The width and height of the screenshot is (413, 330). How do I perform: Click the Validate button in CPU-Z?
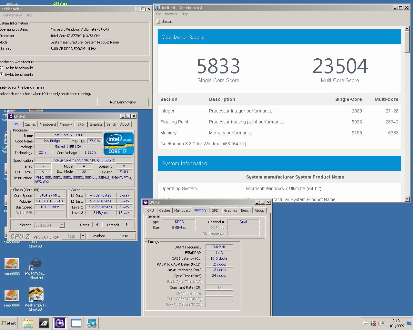[99, 236]
